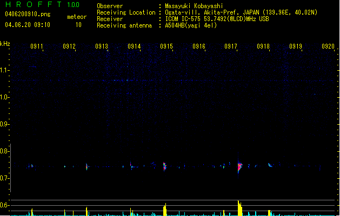The width and height of the screenshot is (340, 216).
Task: Click the yellow intensity bar at 0915
Action: pos(165,210)
